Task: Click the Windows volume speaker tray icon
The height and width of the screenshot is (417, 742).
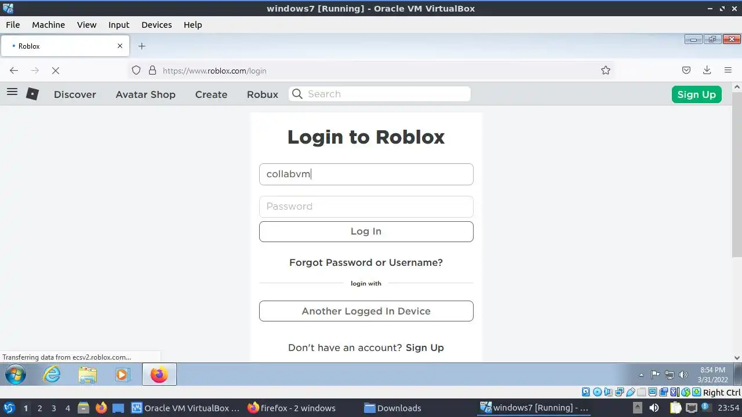Action: [x=683, y=374]
